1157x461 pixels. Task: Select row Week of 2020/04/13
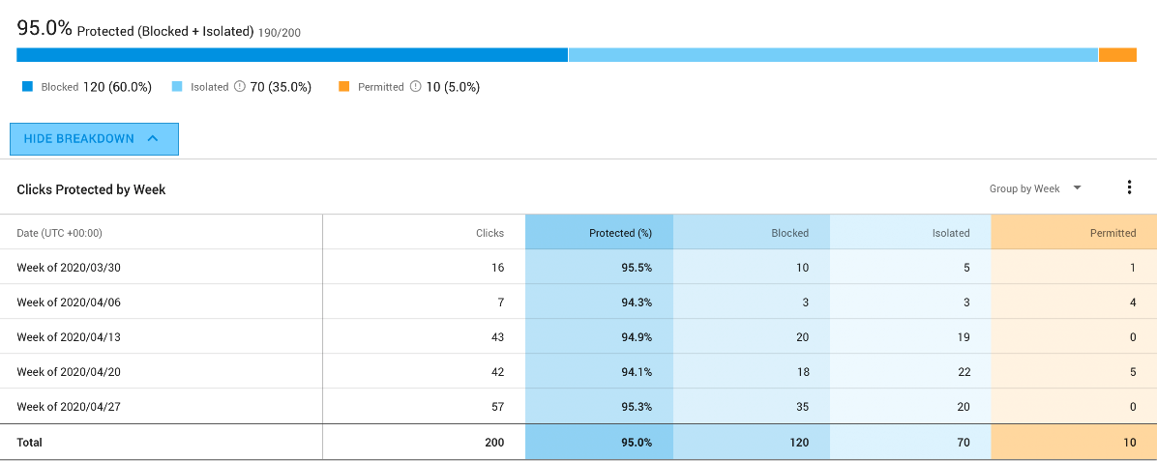tap(578, 336)
